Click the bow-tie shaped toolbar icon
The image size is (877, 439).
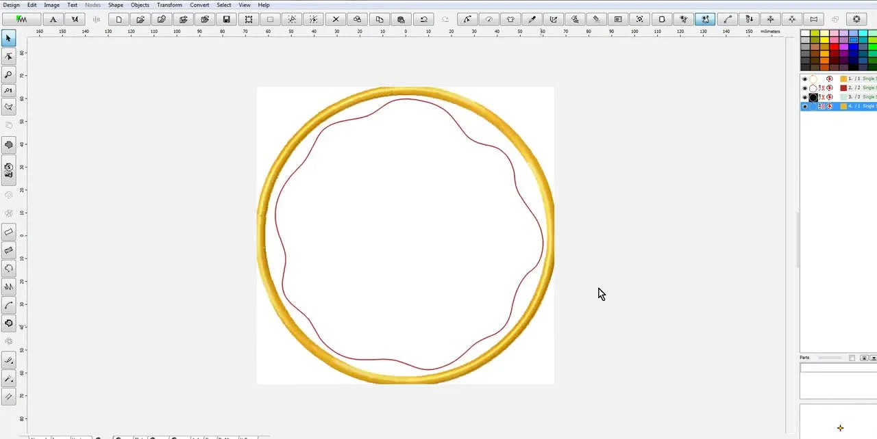click(813, 19)
